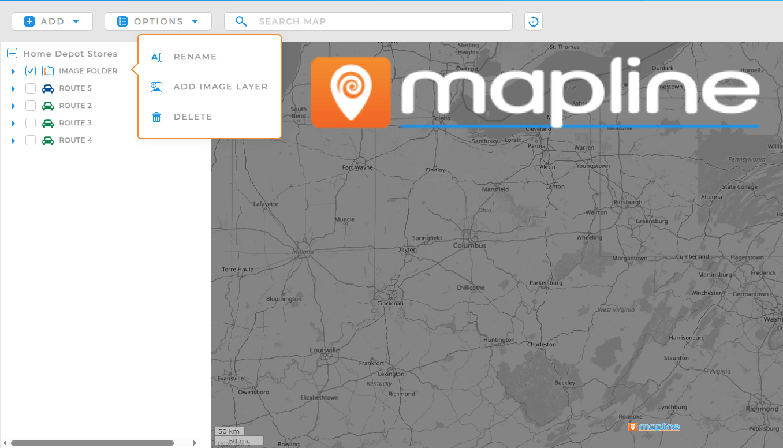Click the green ROUTE 4 car icon

tap(48, 140)
